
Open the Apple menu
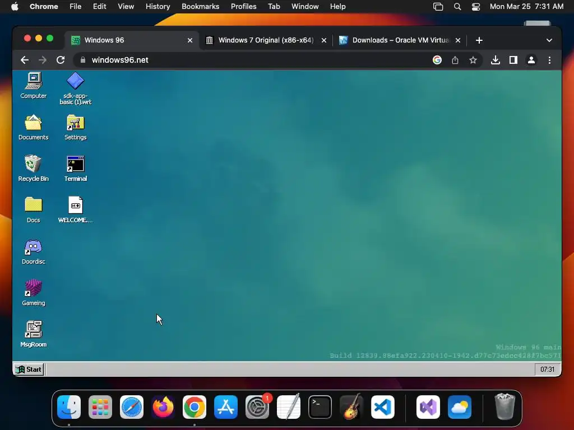click(x=15, y=6)
